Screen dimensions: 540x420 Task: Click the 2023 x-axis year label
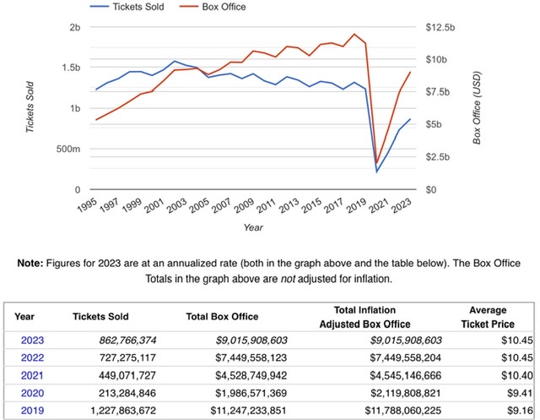403,208
